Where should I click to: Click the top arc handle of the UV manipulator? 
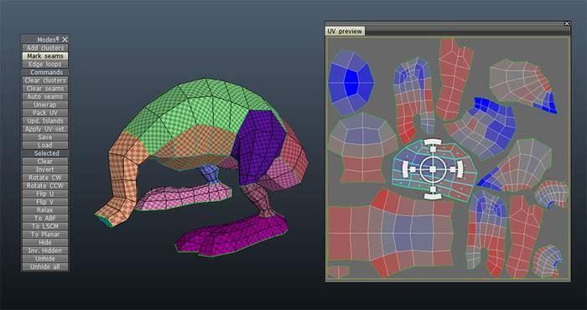click(x=433, y=142)
